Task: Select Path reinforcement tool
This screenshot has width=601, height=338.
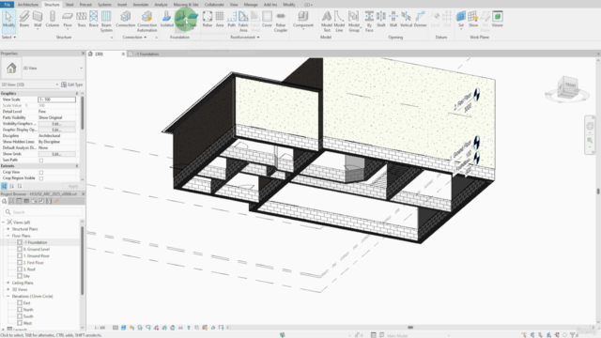Action: 232,19
